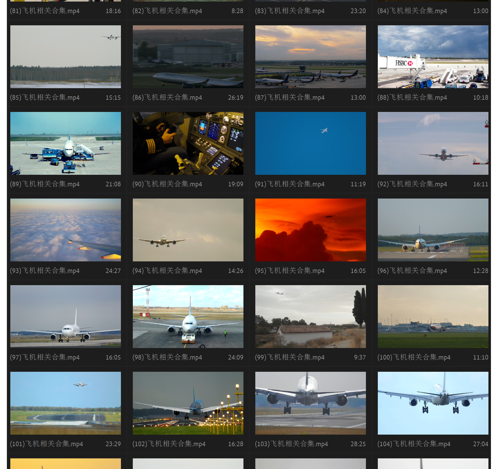Click the 10:18 duration of clip (88)
The width and height of the screenshot is (500, 469).
(481, 98)
